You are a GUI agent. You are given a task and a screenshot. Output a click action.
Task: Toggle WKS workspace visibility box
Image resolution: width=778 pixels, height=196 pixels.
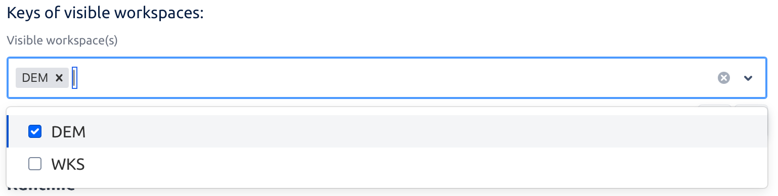point(35,164)
